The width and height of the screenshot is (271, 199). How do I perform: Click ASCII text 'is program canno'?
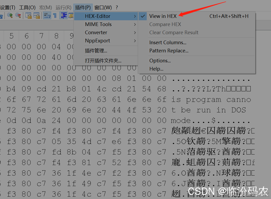(x=211, y=100)
